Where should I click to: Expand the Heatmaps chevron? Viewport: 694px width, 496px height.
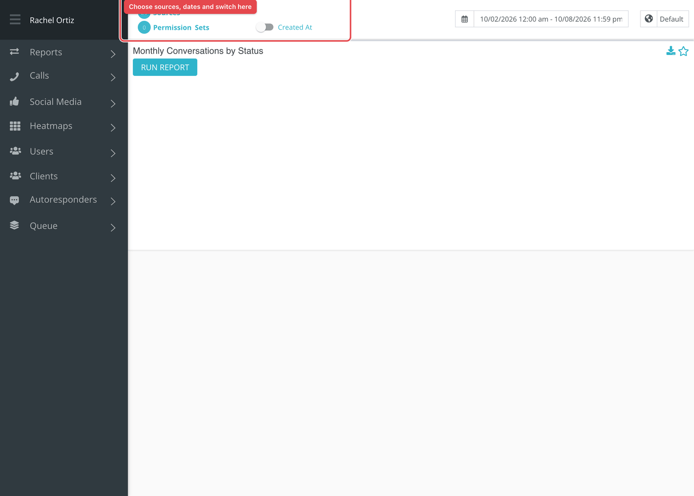pyautogui.click(x=113, y=127)
